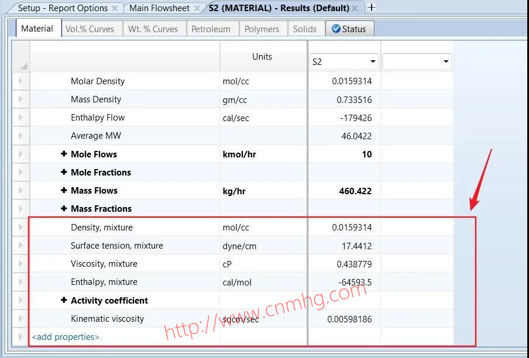
Task: Click the add properties link
Action: click(66, 337)
